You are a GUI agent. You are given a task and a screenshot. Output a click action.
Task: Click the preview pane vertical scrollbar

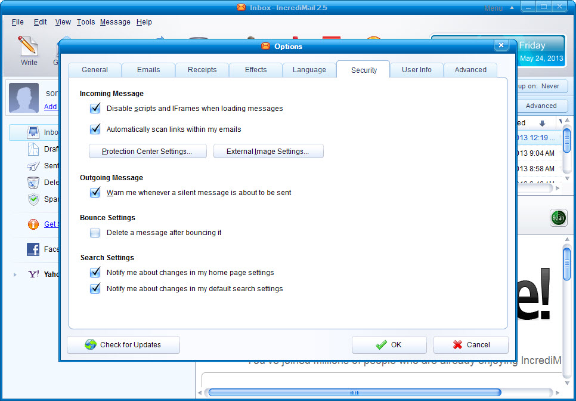[567, 264]
